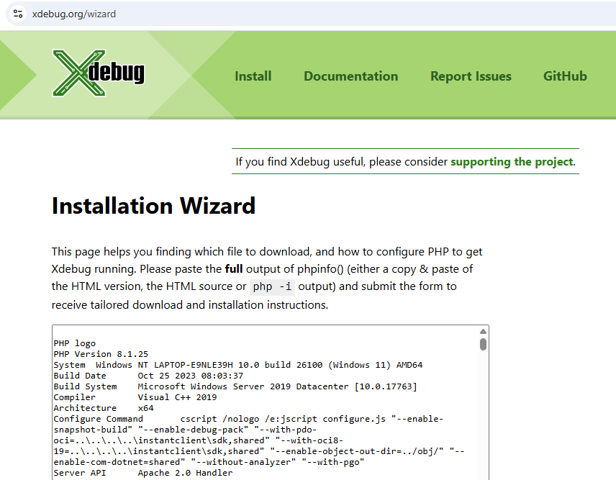The image size is (616, 480).
Task: Click the 'PHP Version 8.1.25' line
Action: click(x=101, y=354)
